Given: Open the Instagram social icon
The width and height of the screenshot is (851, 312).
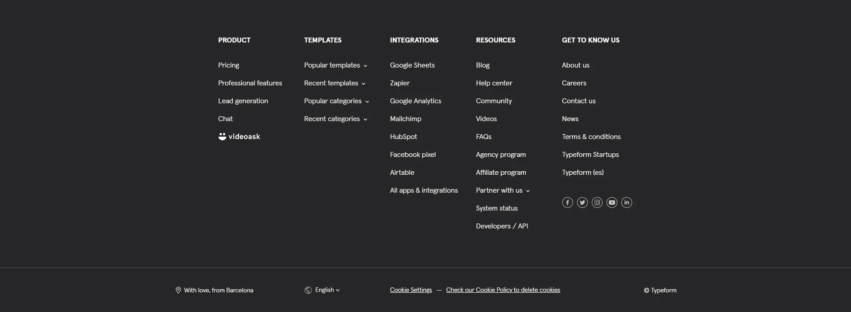Looking at the screenshot, I should (x=597, y=202).
